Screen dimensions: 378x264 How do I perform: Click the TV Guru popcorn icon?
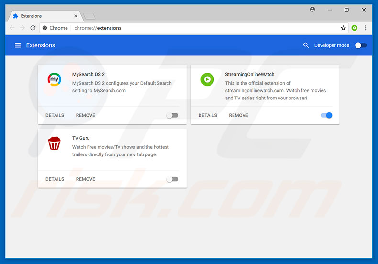[54, 143]
